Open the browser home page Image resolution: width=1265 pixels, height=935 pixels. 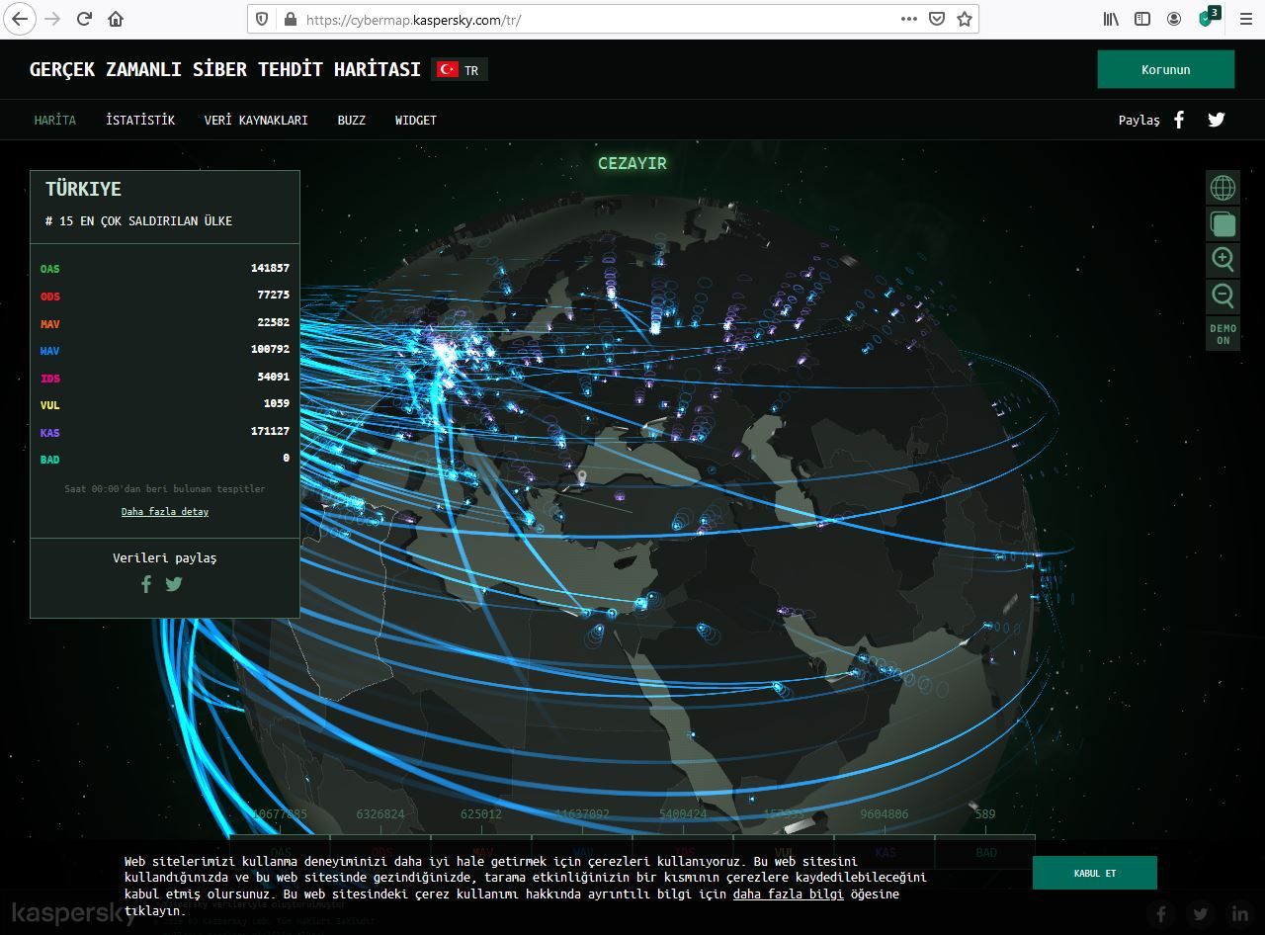(x=116, y=19)
